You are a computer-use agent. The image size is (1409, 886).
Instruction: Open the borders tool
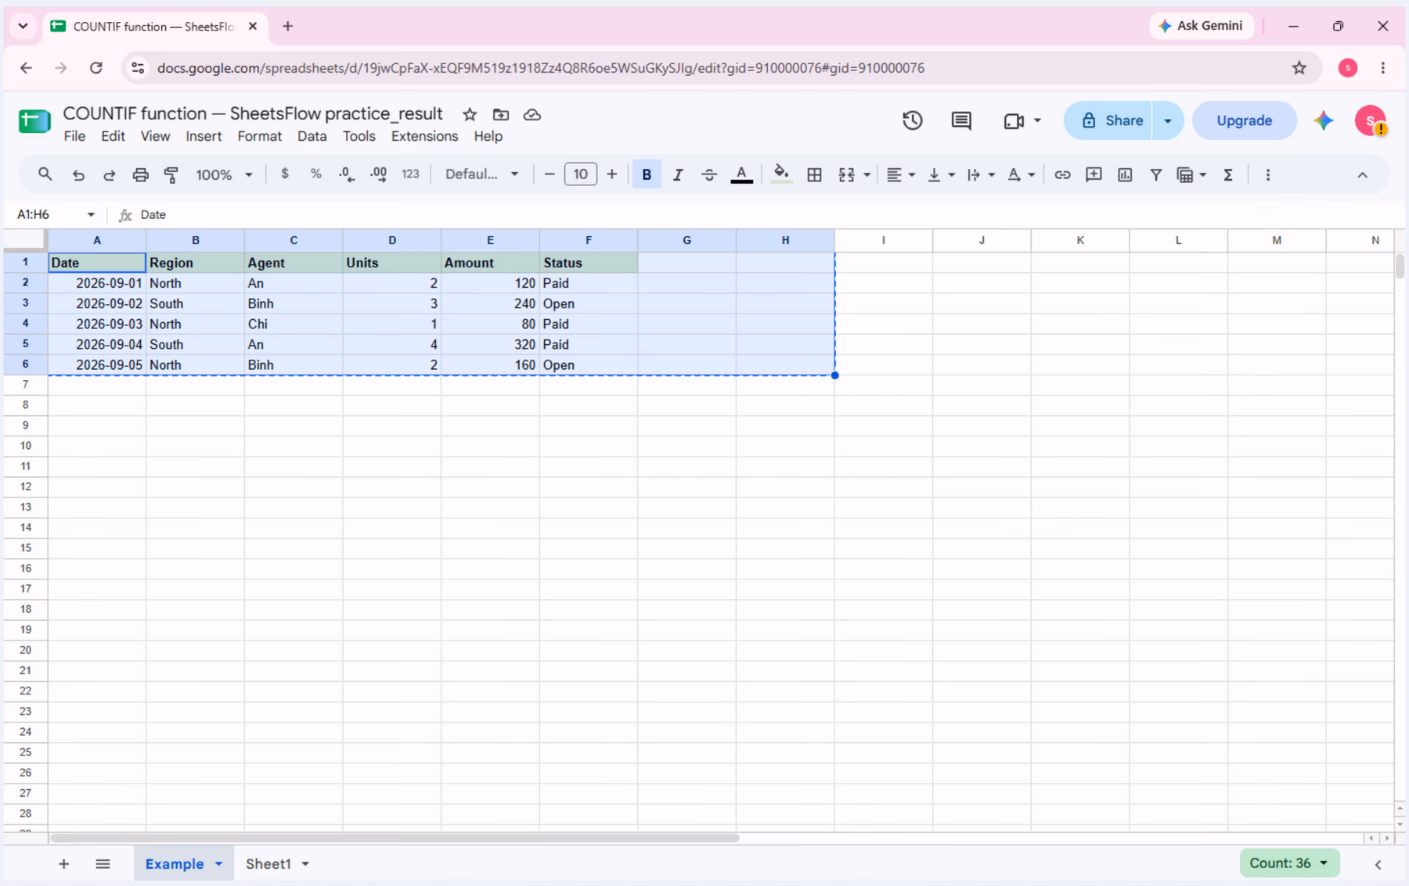814,174
